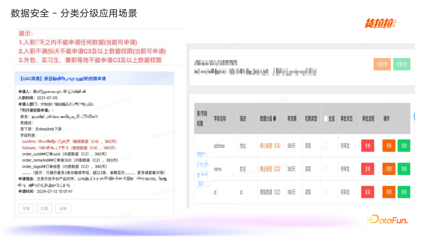Click the order_tags field line
The height and width of the screenshot is (237, 421).
(x=64, y=166)
